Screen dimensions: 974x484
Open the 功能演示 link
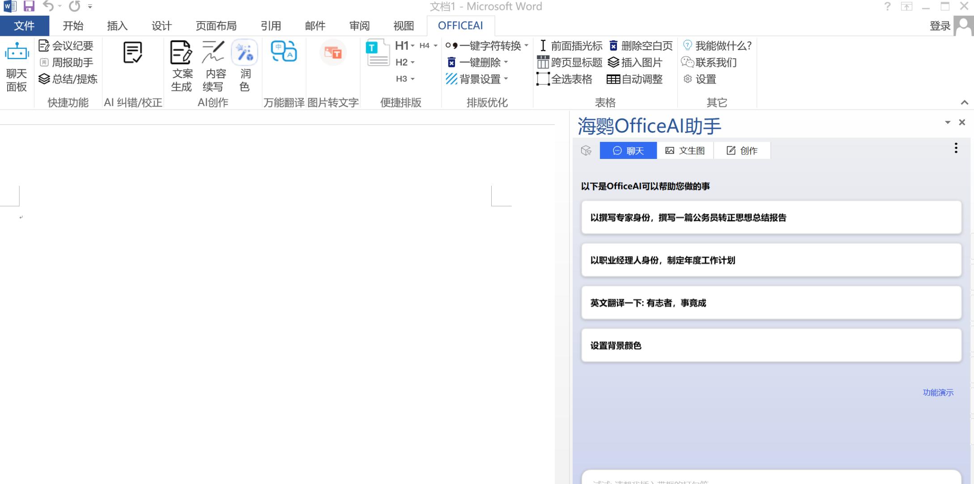coord(938,392)
